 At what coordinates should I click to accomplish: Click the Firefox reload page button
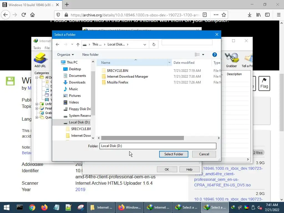[24, 15]
